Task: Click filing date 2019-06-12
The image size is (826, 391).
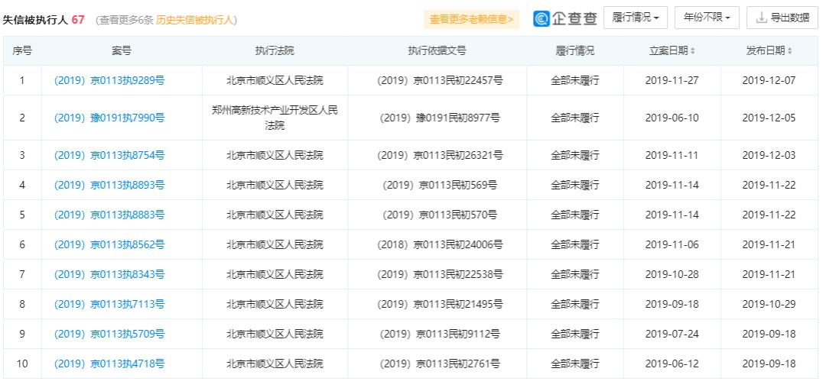Action: (x=672, y=364)
